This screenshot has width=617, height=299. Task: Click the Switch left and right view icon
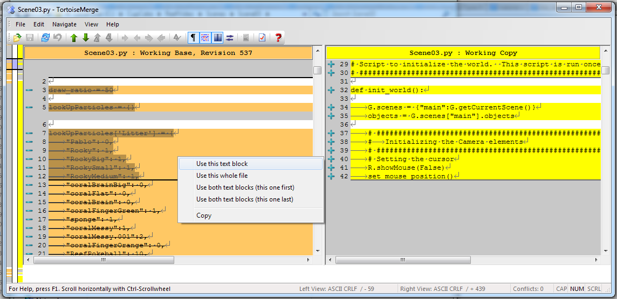pyautogui.click(x=230, y=38)
